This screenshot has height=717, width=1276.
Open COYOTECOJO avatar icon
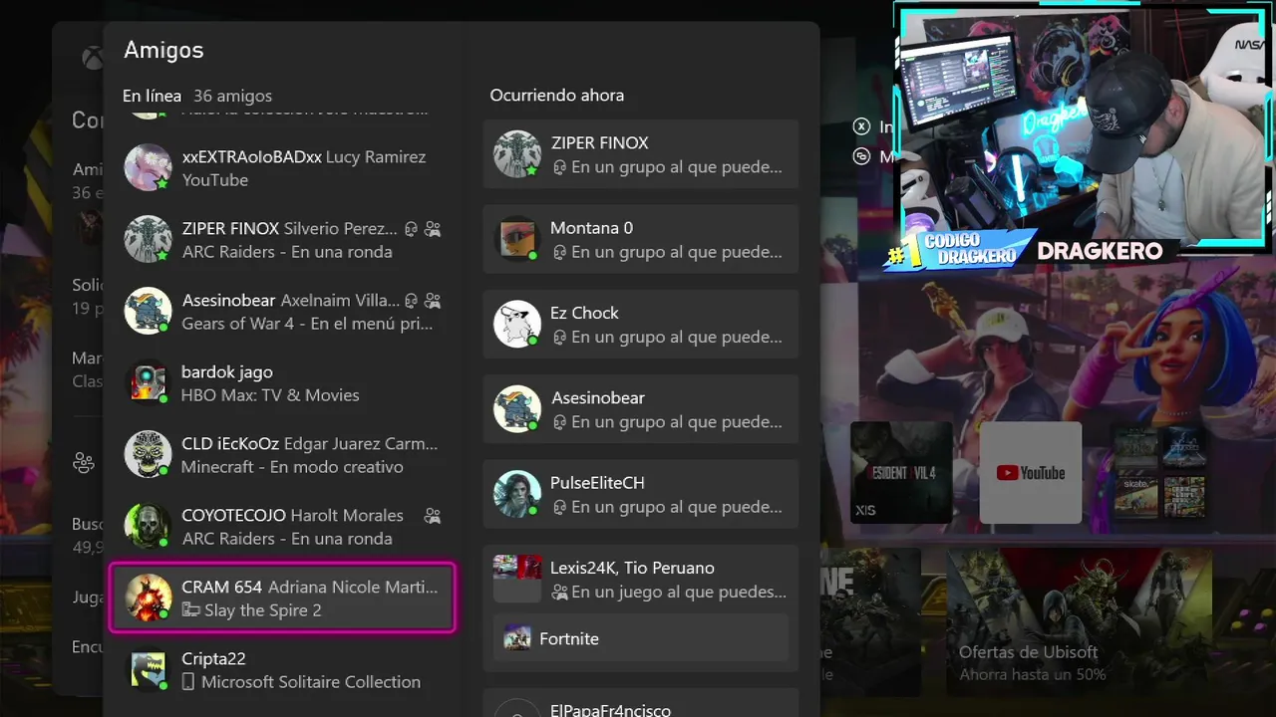[x=148, y=526]
